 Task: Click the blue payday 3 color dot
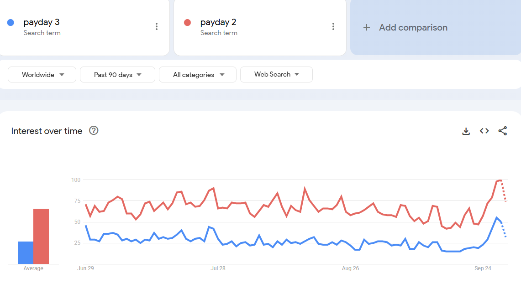(11, 22)
